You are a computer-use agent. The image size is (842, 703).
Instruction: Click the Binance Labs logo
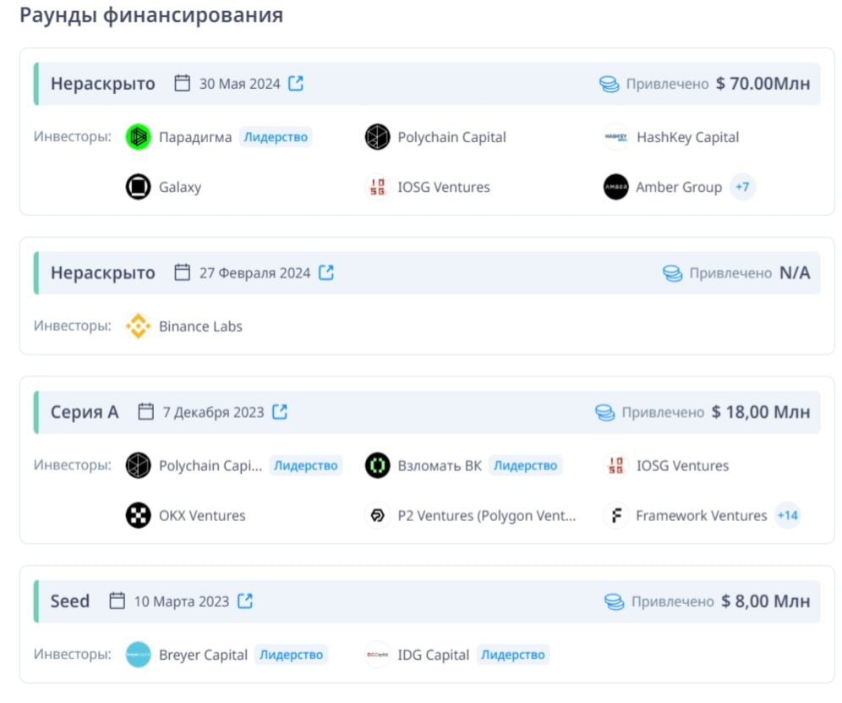(x=138, y=327)
